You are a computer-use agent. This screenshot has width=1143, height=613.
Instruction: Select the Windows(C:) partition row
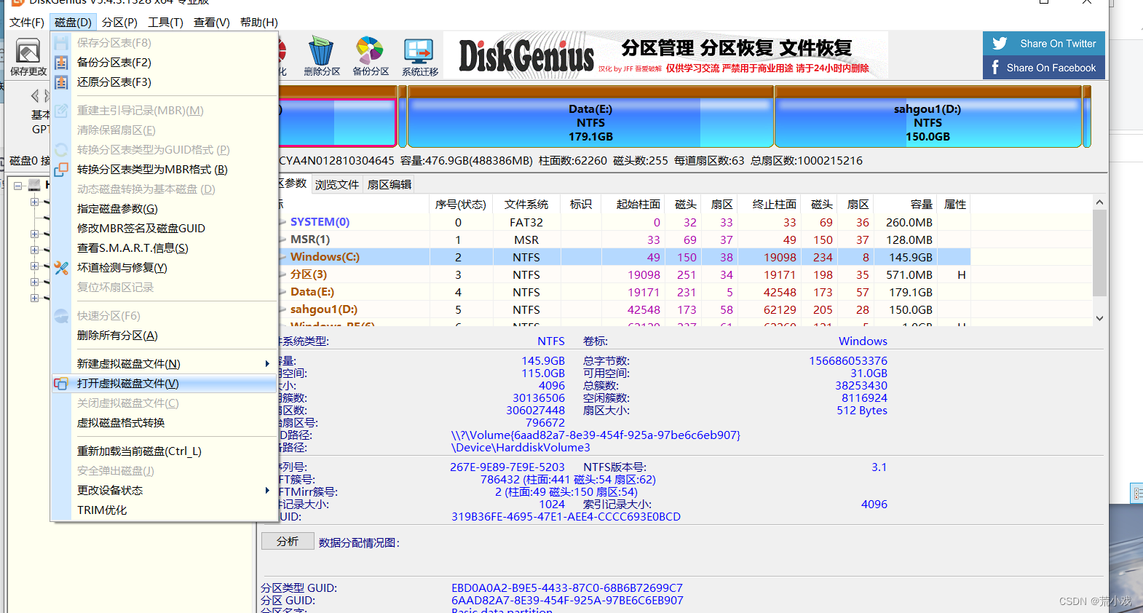click(625, 257)
